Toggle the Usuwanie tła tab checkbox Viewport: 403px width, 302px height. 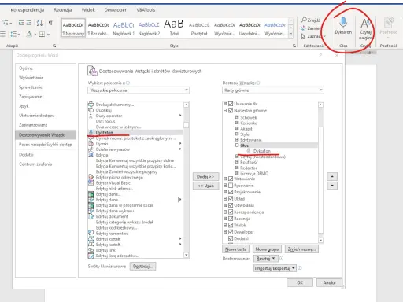pyautogui.click(x=231, y=104)
